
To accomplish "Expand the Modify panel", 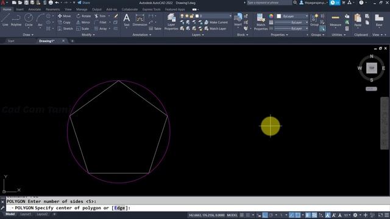I will coord(88,35).
